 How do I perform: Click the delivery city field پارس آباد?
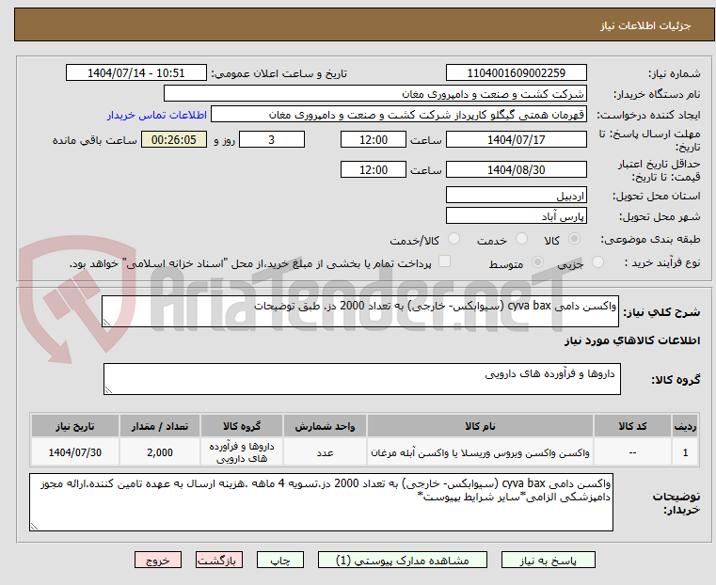coord(516,215)
